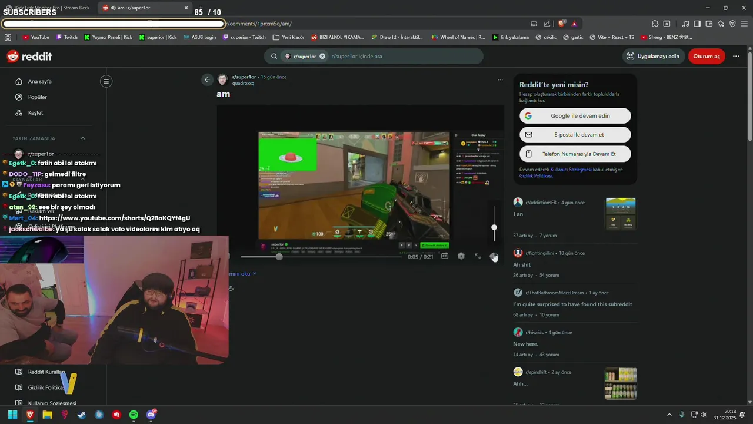This screenshot has height=424, width=753.
Task: Open the Kullanıcı Sözleşmesi link in signup card
Action: pos(571,170)
